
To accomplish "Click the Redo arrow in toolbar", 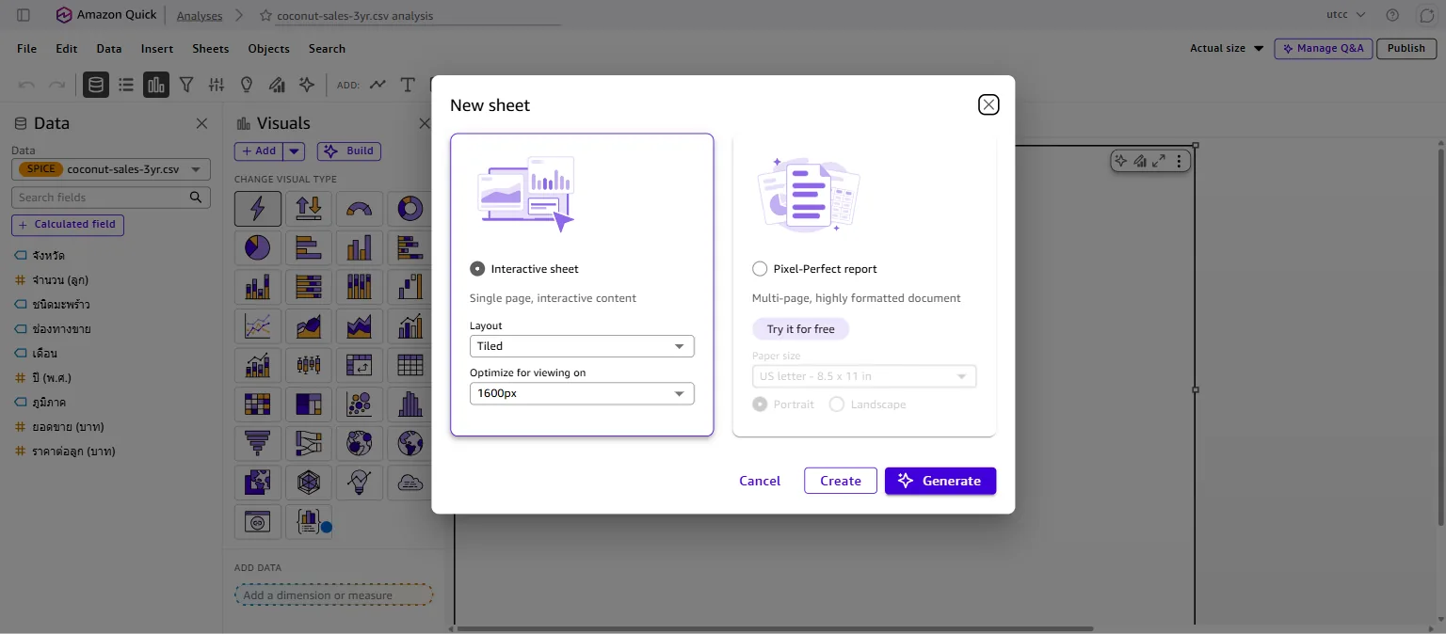I will tap(57, 85).
